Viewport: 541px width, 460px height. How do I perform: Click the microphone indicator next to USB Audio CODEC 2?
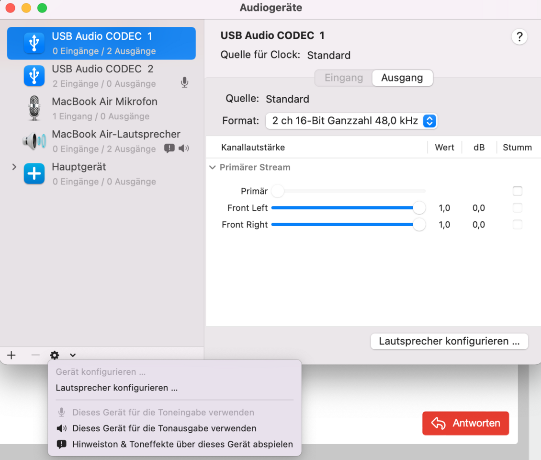(184, 83)
